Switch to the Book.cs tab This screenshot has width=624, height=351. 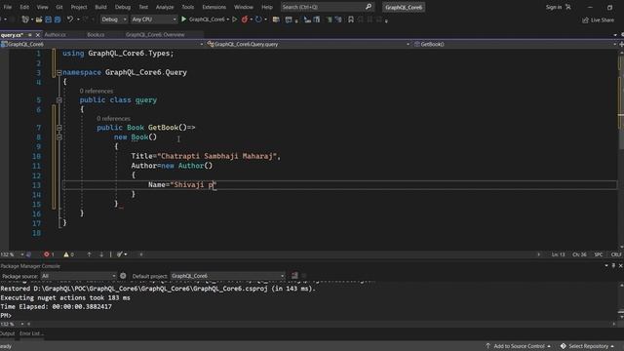click(x=96, y=35)
